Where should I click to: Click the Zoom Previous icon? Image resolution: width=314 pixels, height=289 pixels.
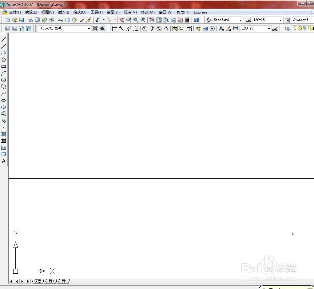click(143, 20)
